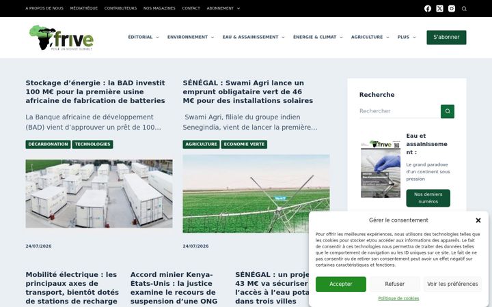Screen dimensions: 492x307
Task: Click the date under the BAD battery storage article
Action: coord(38,246)
